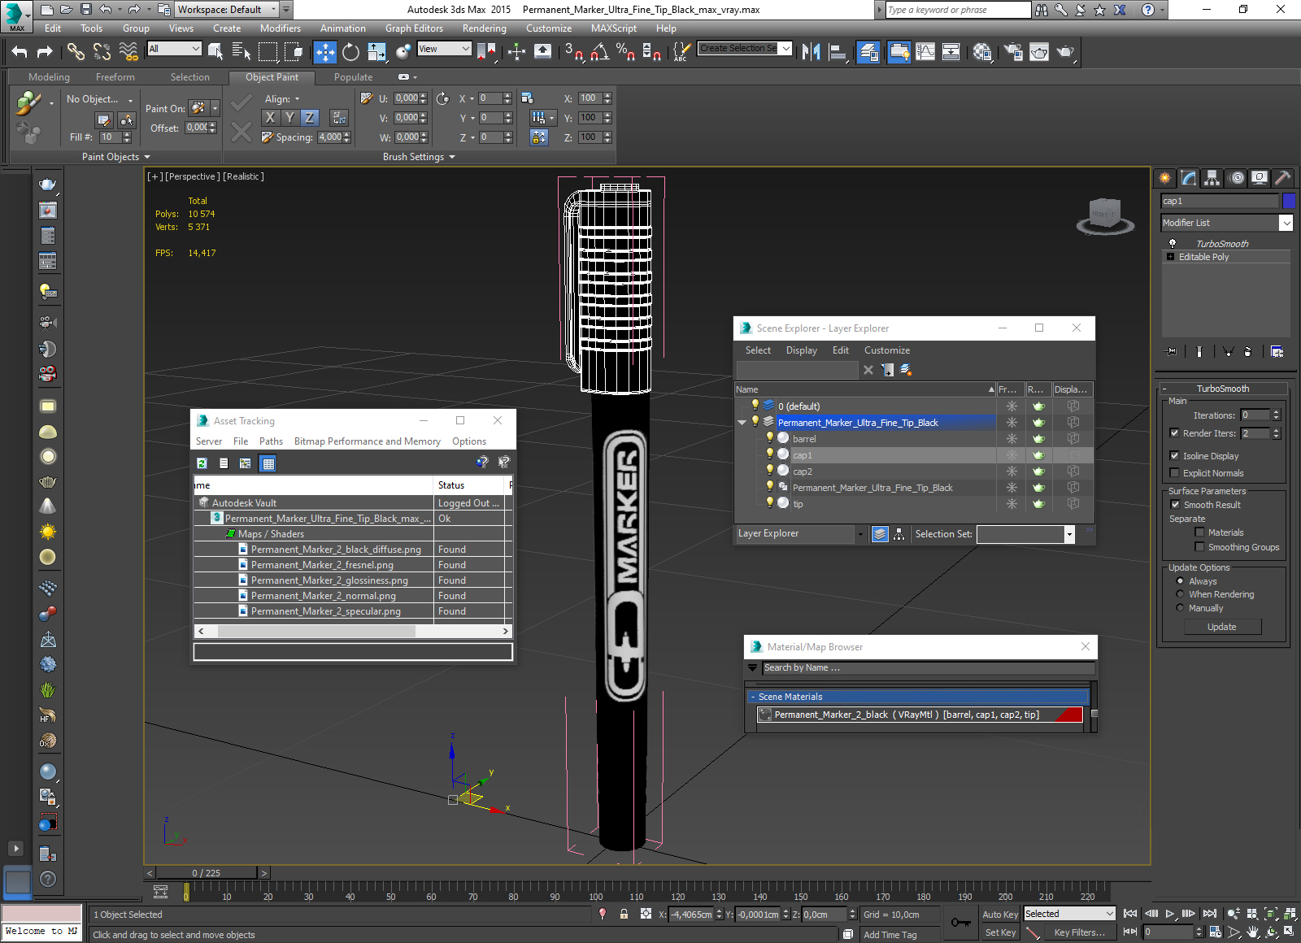Select the When Rendering update option
The width and height of the screenshot is (1301, 943).
pyautogui.click(x=1180, y=594)
